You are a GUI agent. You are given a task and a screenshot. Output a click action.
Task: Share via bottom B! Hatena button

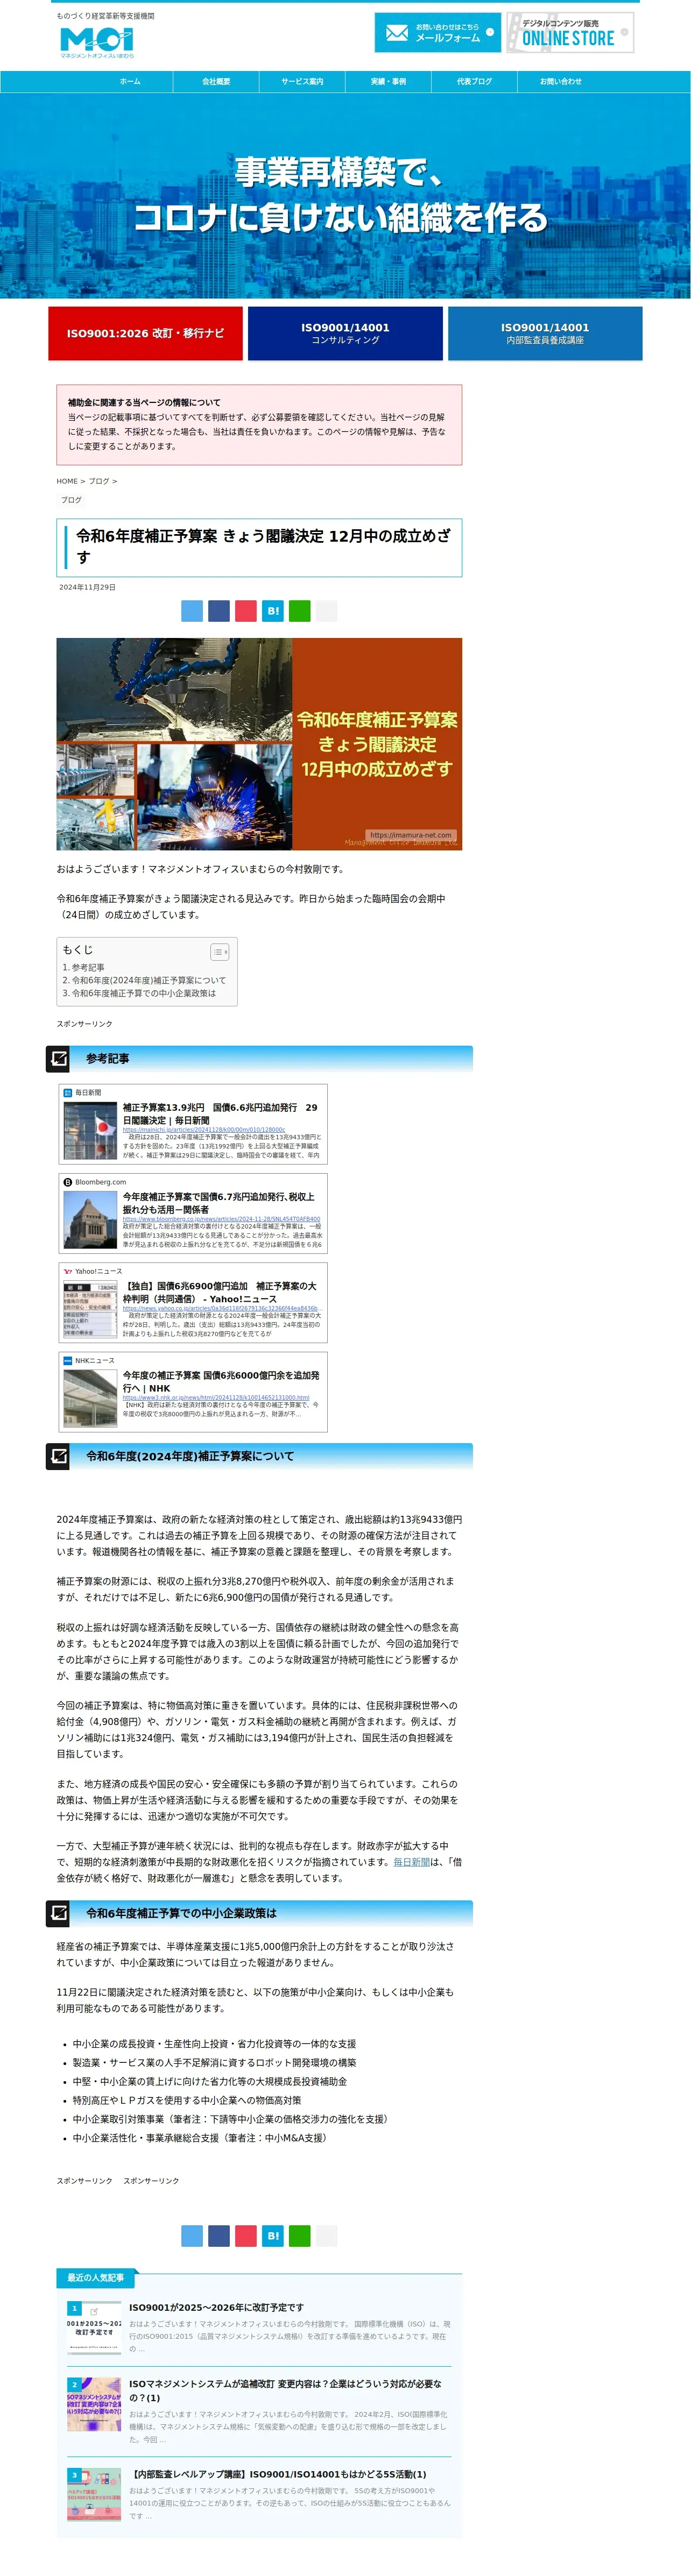pyautogui.click(x=273, y=2236)
